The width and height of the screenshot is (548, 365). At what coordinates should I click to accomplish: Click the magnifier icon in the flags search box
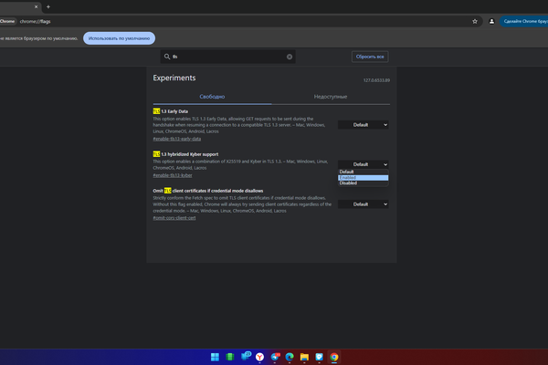click(167, 57)
